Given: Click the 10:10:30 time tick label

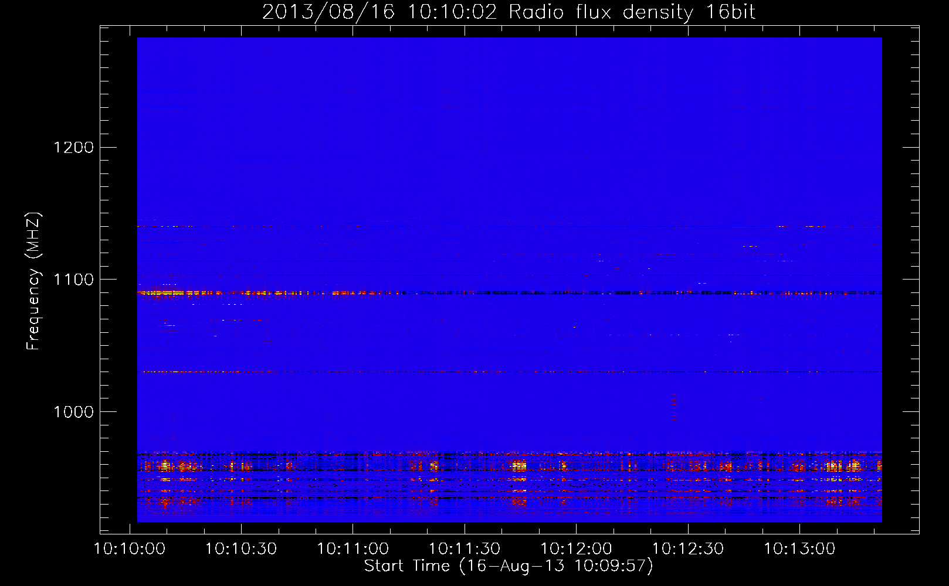Looking at the screenshot, I should click(x=241, y=549).
